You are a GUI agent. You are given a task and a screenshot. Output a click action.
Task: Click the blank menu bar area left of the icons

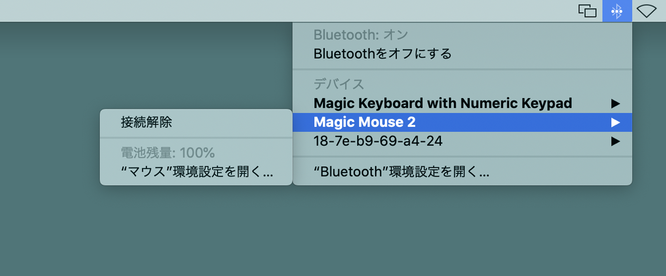277,11
